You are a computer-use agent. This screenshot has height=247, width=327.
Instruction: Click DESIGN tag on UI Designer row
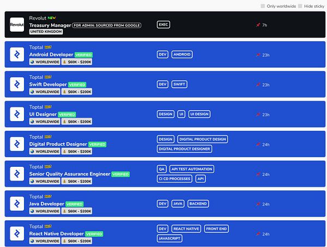pyautogui.click(x=166, y=114)
